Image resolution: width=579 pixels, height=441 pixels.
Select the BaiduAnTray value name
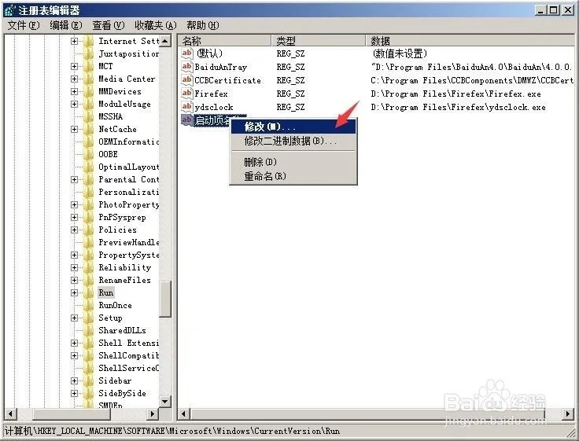220,67
